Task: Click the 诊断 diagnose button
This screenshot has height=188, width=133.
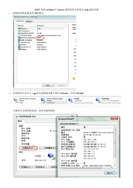Action: (x=53, y=167)
